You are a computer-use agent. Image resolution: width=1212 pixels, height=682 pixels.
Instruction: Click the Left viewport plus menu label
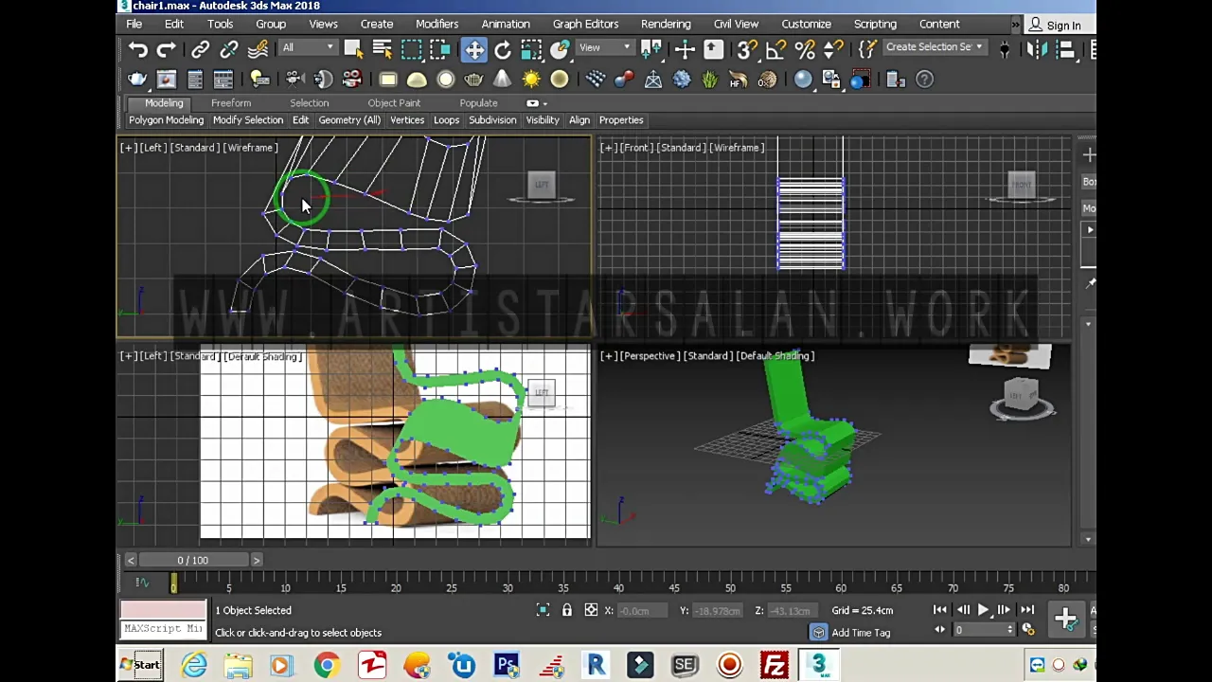point(128,148)
